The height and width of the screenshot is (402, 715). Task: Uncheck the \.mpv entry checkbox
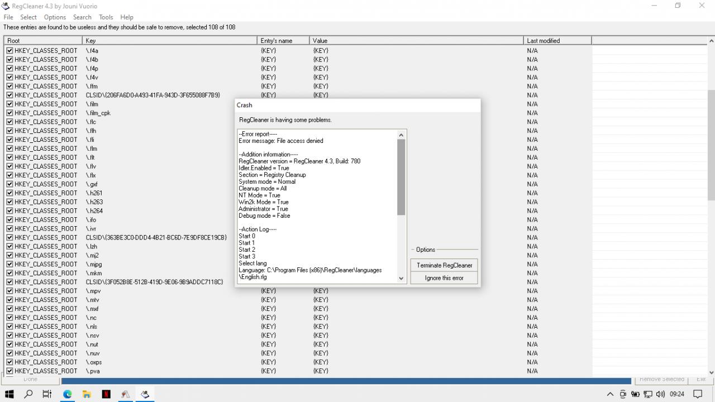tap(9, 291)
